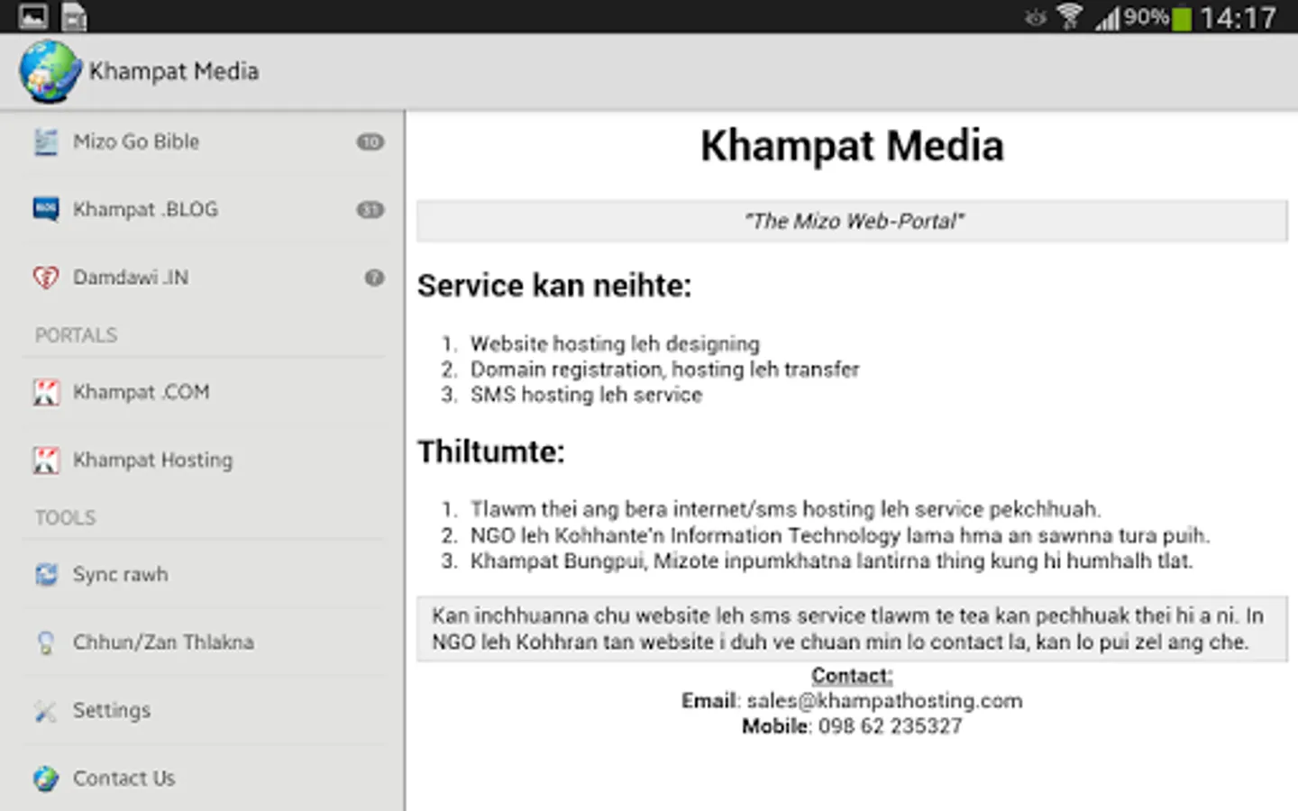This screenshot has width=1298, height=811.
Task: Tap the mobile number 098 62 235327
Action: (890, 726)
